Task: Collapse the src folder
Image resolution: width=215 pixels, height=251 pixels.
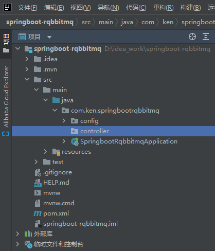Action: 27,80
